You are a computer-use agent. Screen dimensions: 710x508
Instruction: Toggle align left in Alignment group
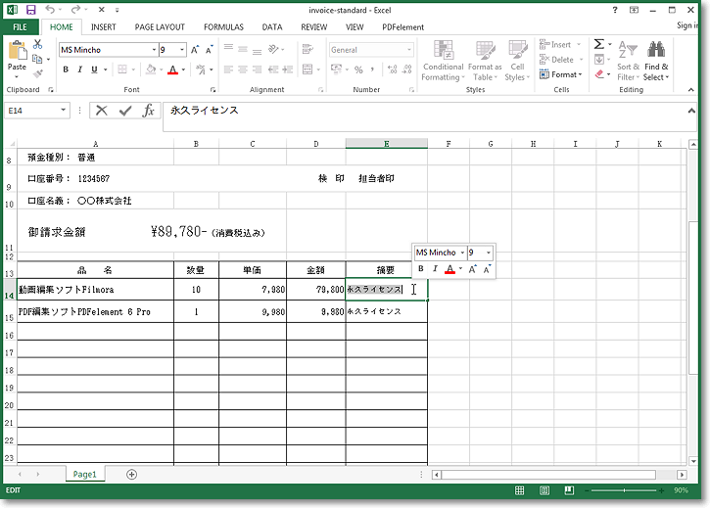pyautogui.click(x=228, y=69)
